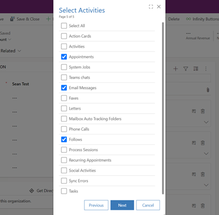
Task: Click the filter funnel icon in the background
Action: [186, 69]
